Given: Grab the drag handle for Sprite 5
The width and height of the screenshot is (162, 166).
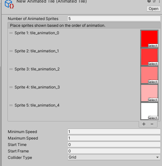Looking at the screenshot, I should (x=11, y=105).
